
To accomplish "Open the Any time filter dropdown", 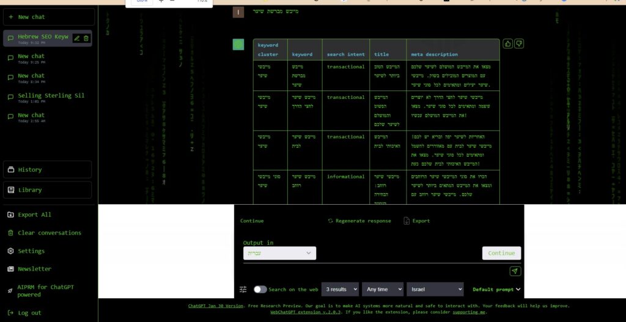I will tap(382, 290).
